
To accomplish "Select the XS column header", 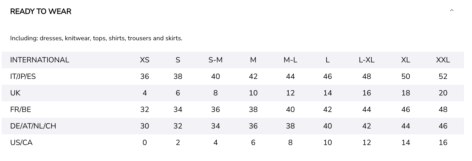I will (144, 60).
